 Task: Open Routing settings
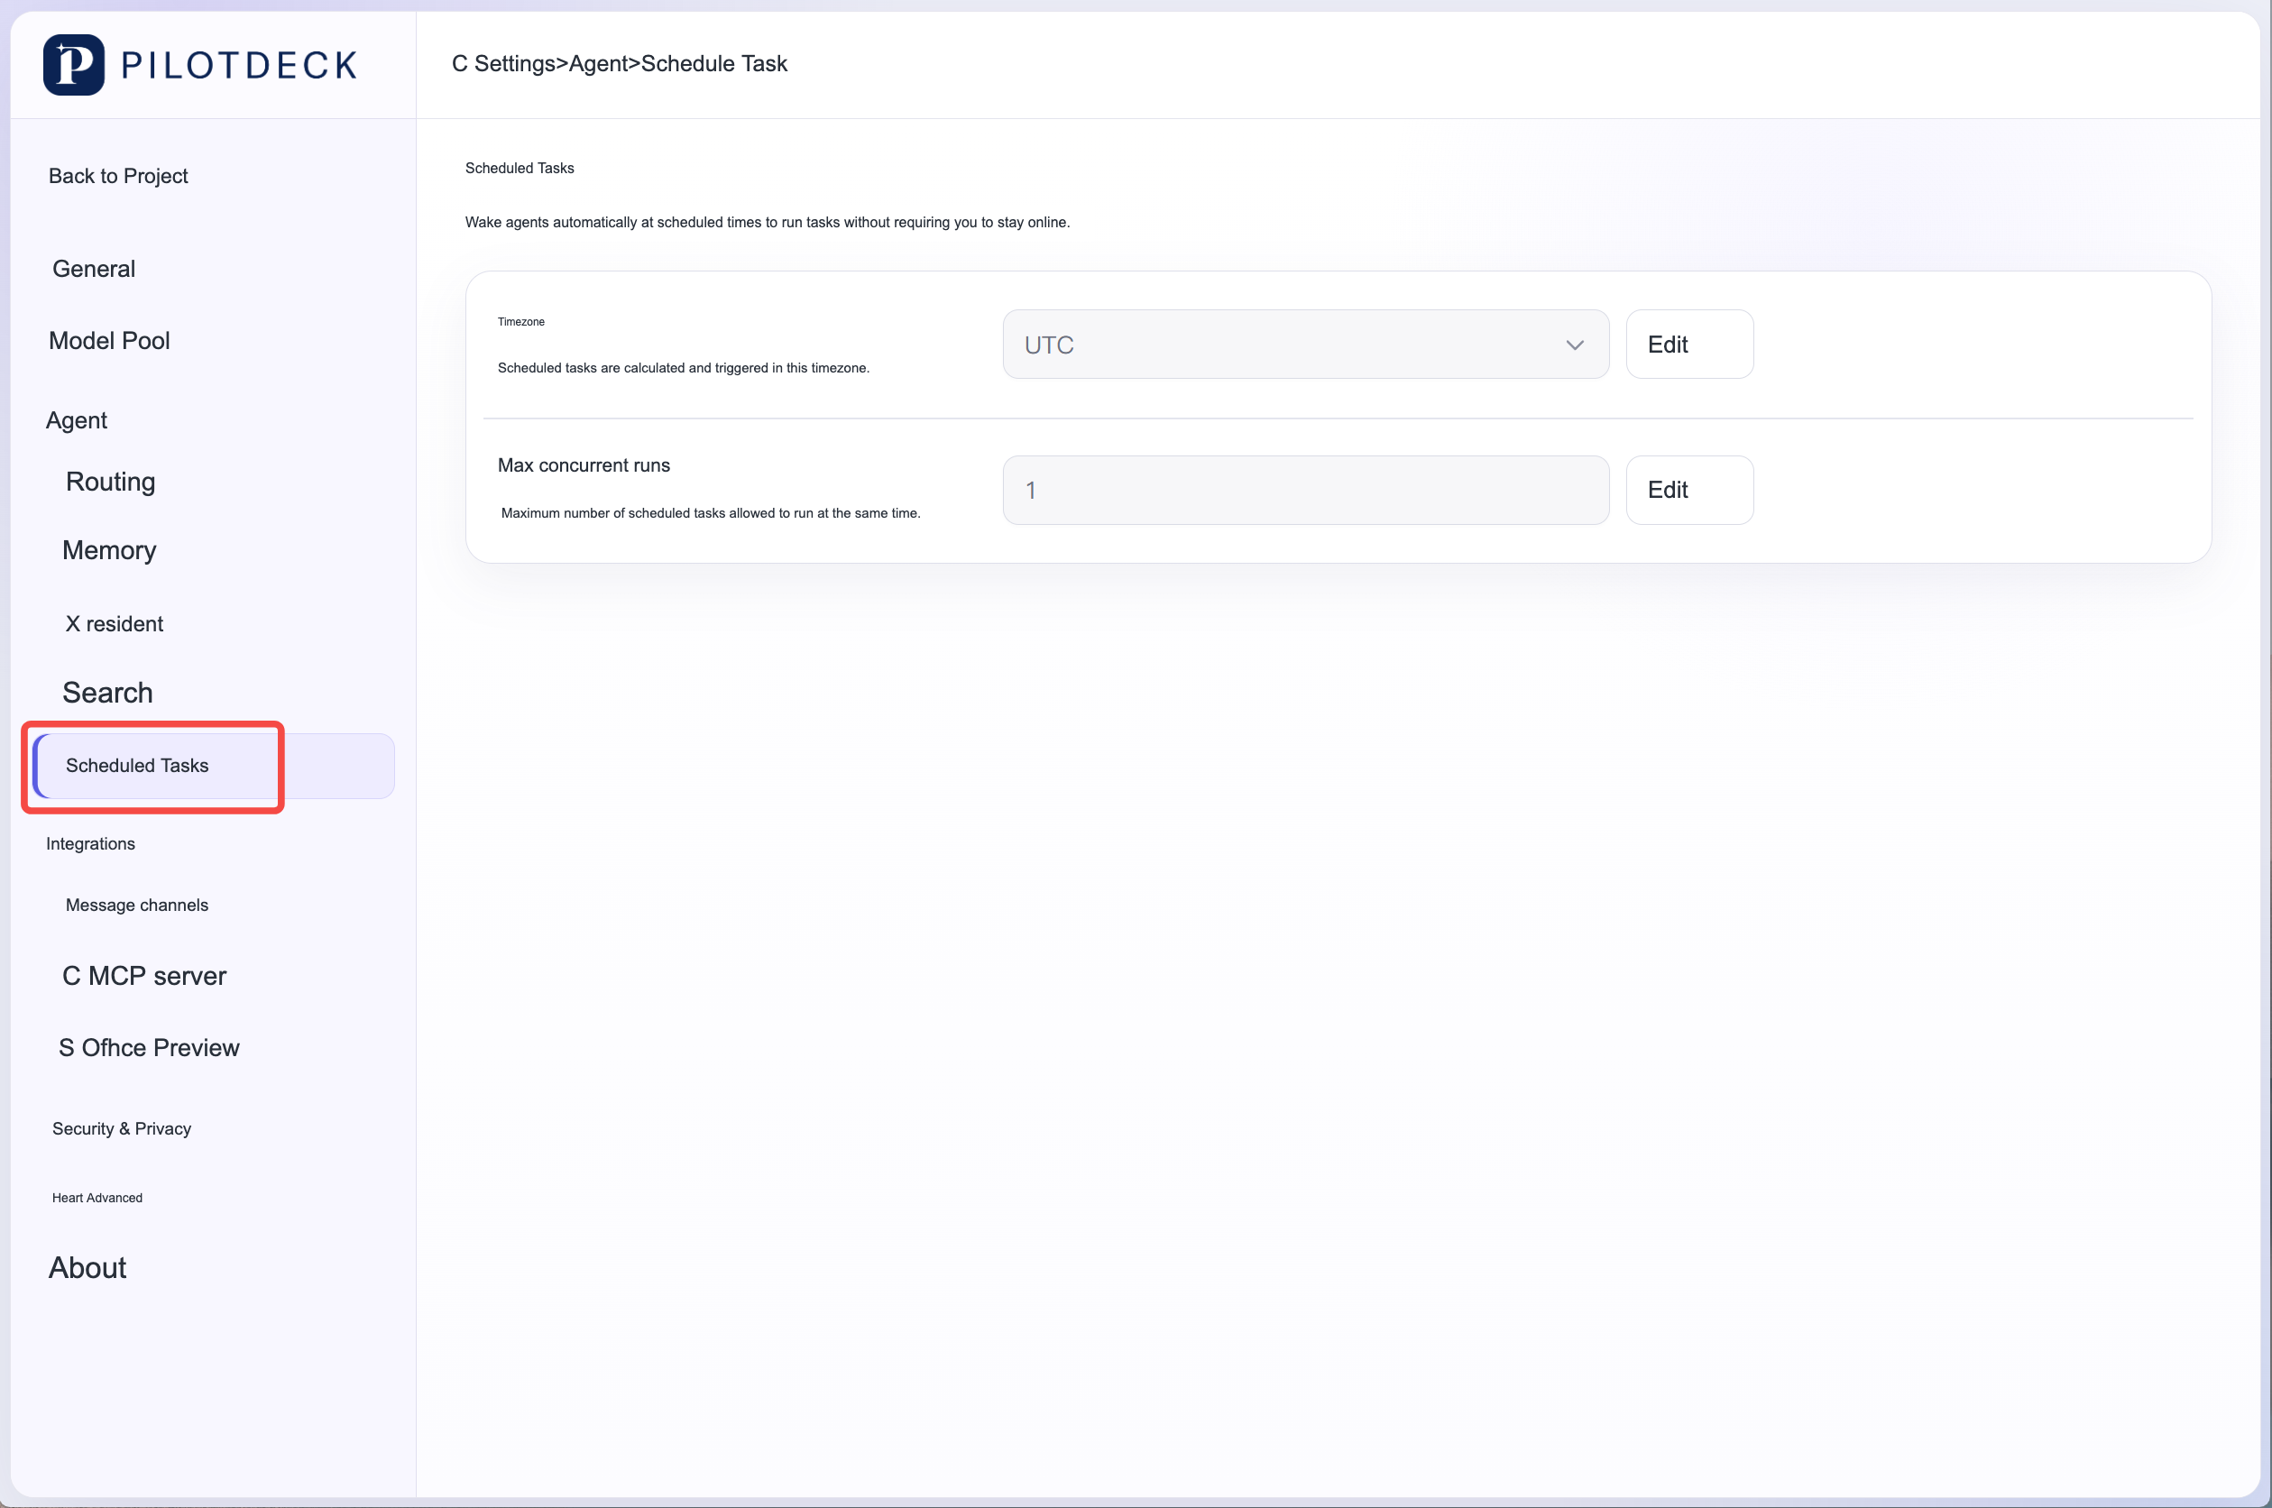pos(111,482)
